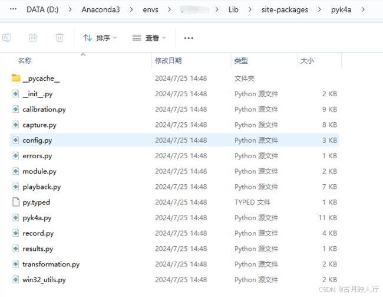Expand chevron after Anaconda3

131,9
